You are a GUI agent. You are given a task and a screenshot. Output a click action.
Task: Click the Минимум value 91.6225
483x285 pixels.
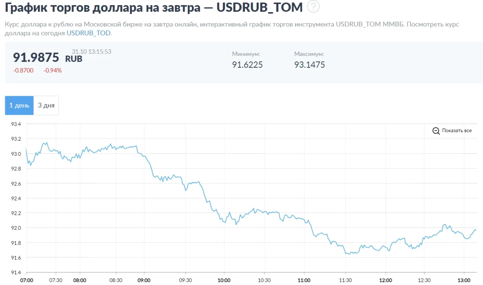click(247, 65)
